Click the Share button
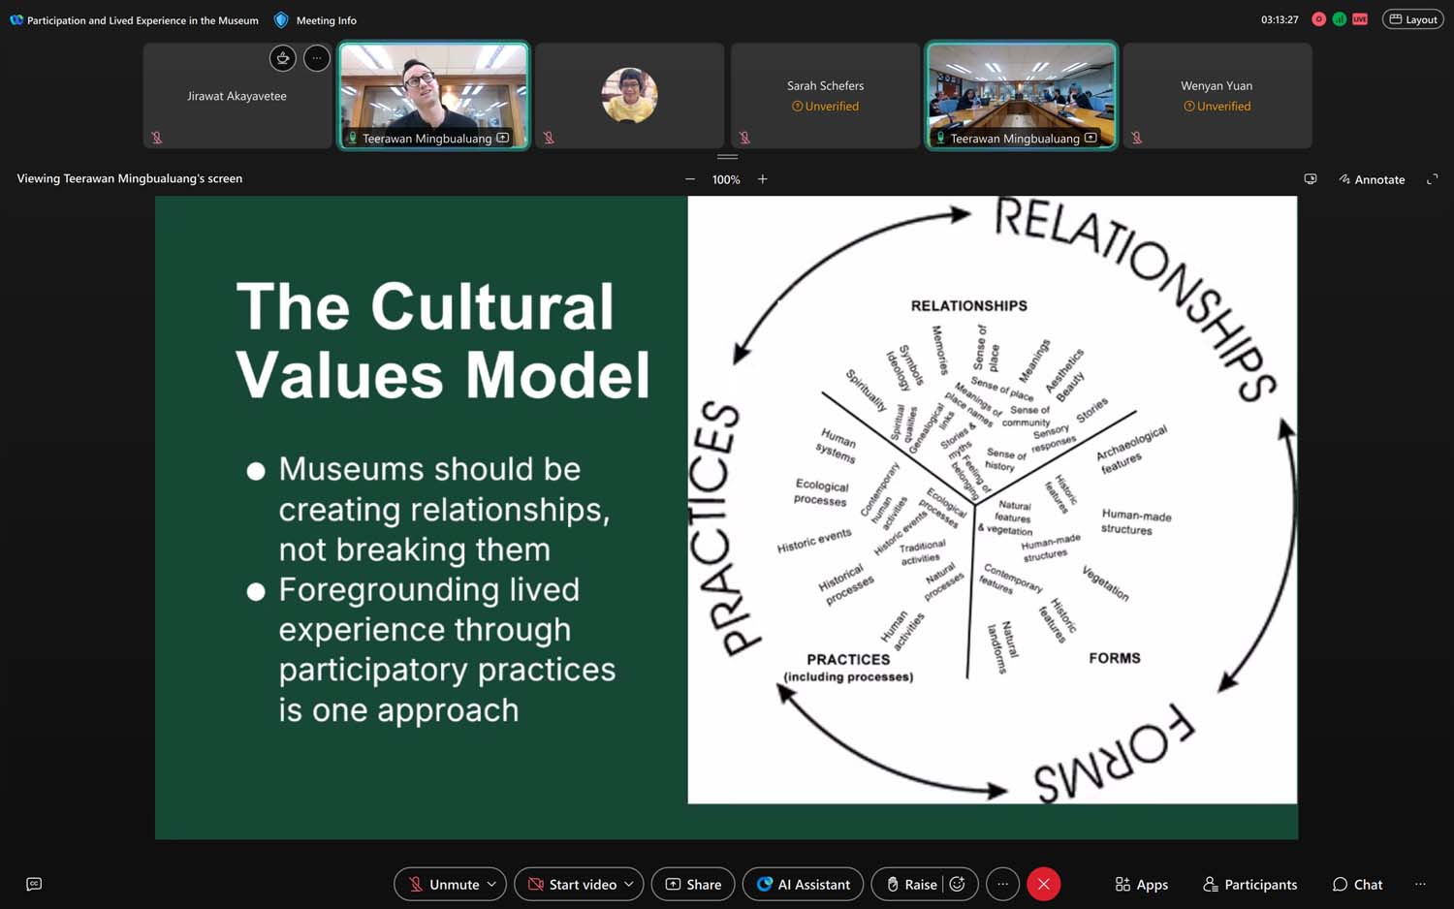The image size is (1454, 909). 693,884
